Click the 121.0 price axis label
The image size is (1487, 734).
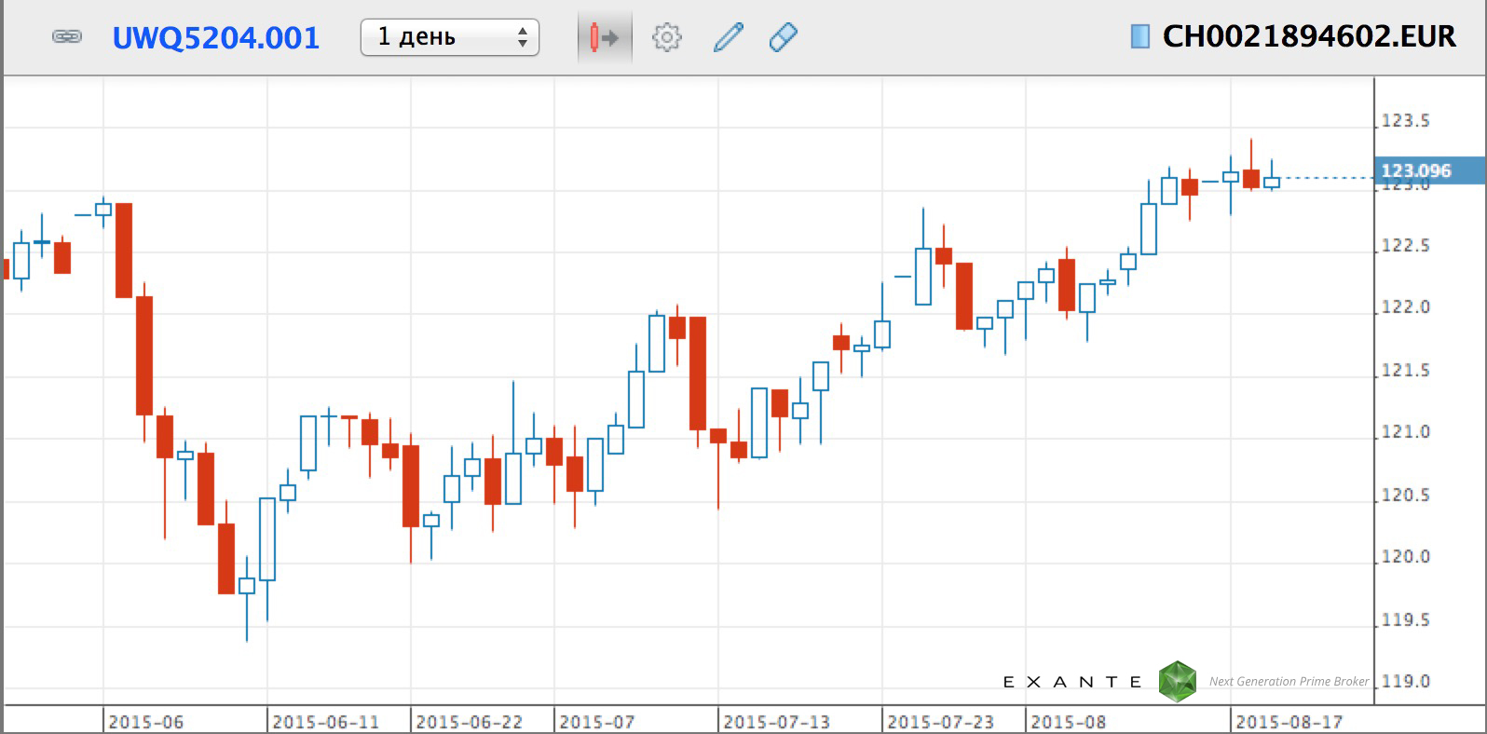coord(1404,432)
